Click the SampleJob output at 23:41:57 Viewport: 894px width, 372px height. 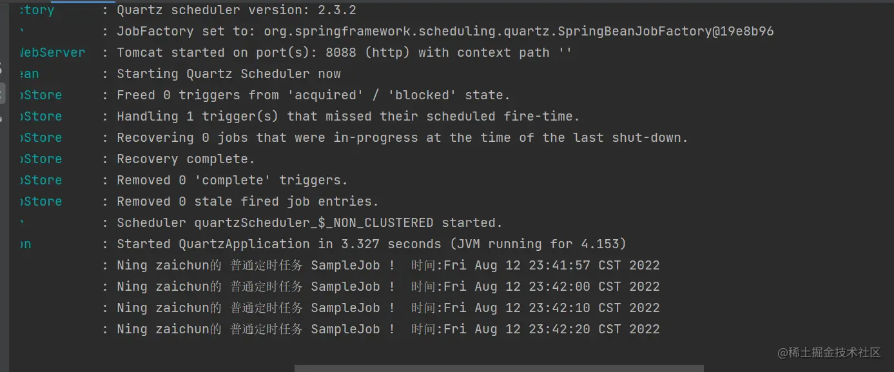point(388,266)
